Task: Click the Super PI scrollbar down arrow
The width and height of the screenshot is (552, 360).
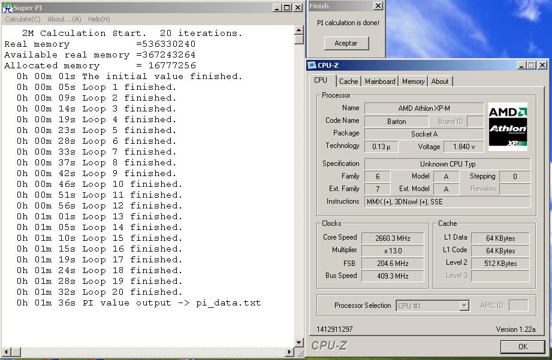Action: coord(300,342)
